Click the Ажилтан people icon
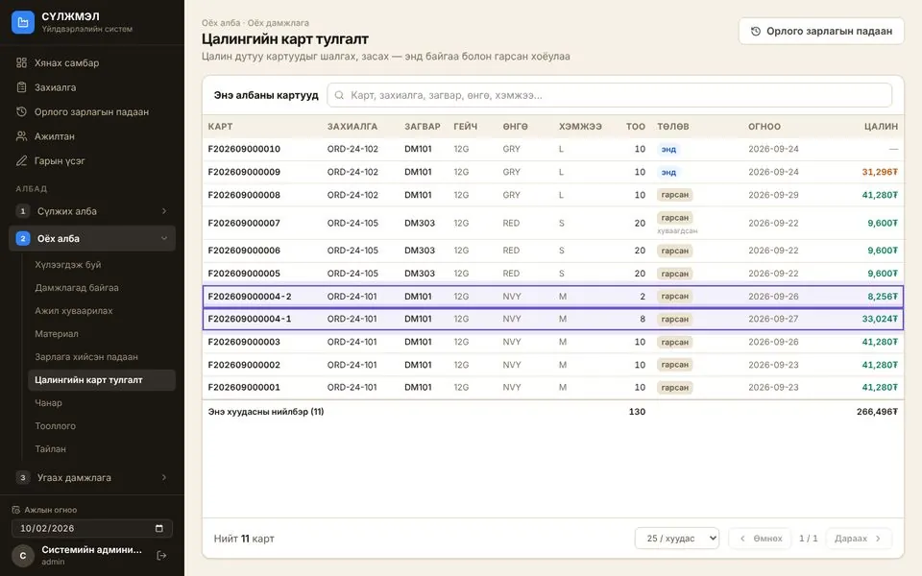The image size is (922, 576). [22, 136]
